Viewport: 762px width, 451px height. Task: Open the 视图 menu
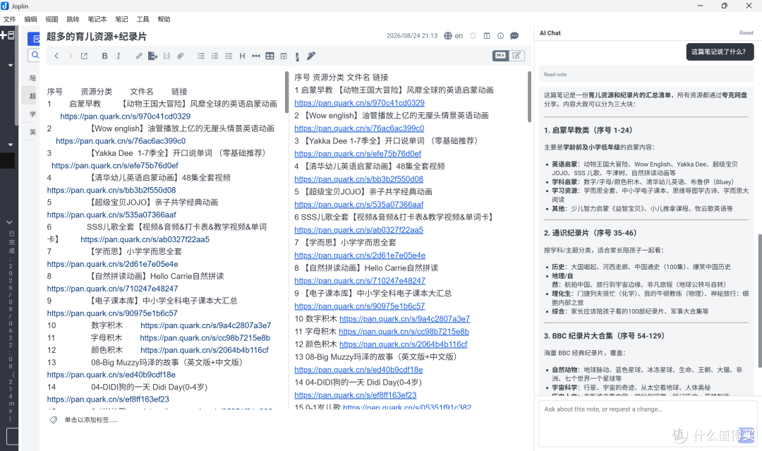52,20
